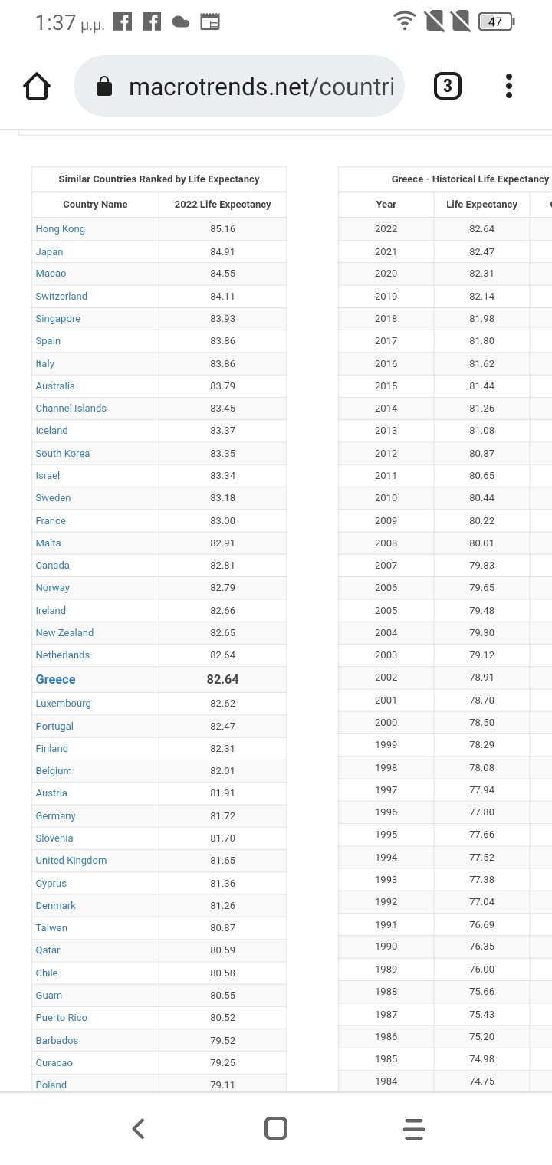This screenshot has width=552, height=1165.
Task: Tap the browser home icon
Action: click(37, 87)
